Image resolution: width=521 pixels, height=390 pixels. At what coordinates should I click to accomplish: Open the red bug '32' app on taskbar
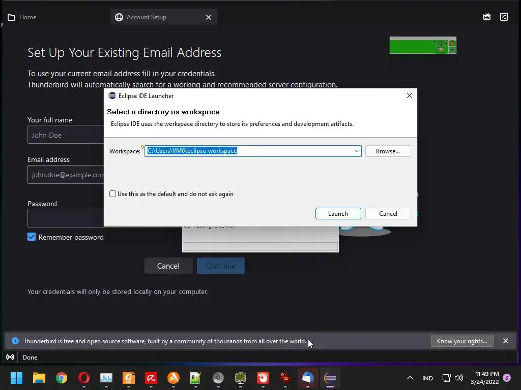coord(285,378)
